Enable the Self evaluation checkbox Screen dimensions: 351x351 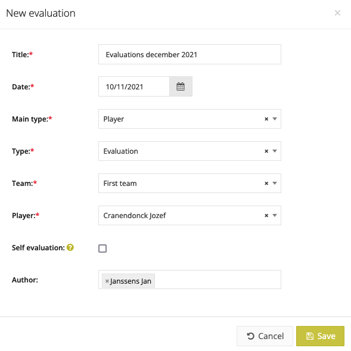pyautogui.click(x=102, y=249)
